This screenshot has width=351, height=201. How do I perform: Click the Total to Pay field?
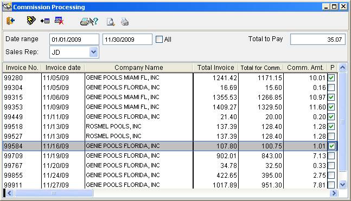point(318,40)
